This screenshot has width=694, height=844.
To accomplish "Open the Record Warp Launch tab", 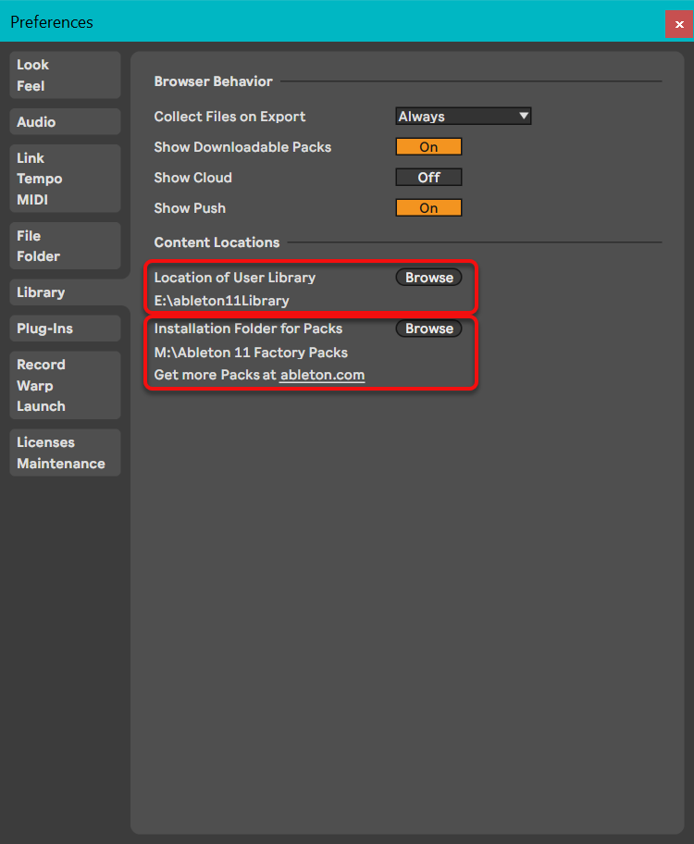I will pos(65,385).
